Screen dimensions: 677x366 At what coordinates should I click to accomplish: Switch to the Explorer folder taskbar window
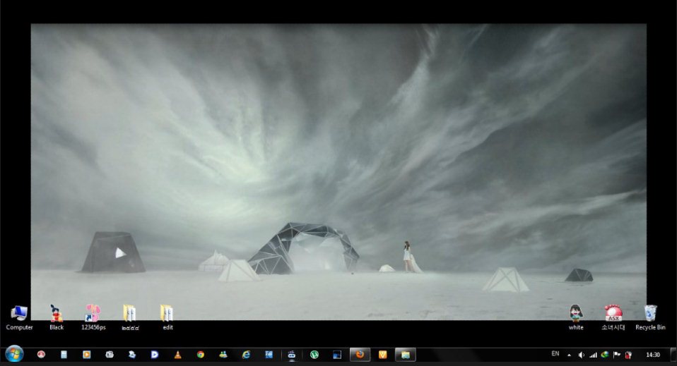(x=405, y=355)
